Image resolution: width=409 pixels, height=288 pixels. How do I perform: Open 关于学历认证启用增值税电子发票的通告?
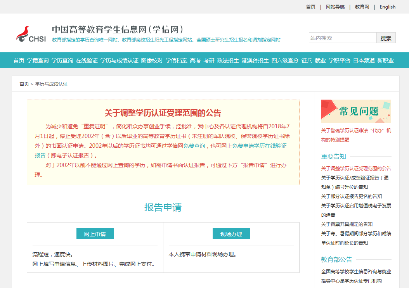tap(356, 210)
